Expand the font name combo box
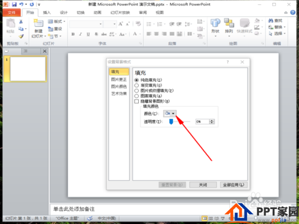 (x=100, y=24)
